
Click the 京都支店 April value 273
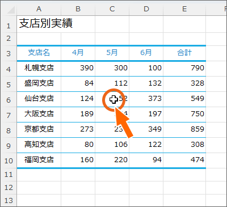point(78,129)
